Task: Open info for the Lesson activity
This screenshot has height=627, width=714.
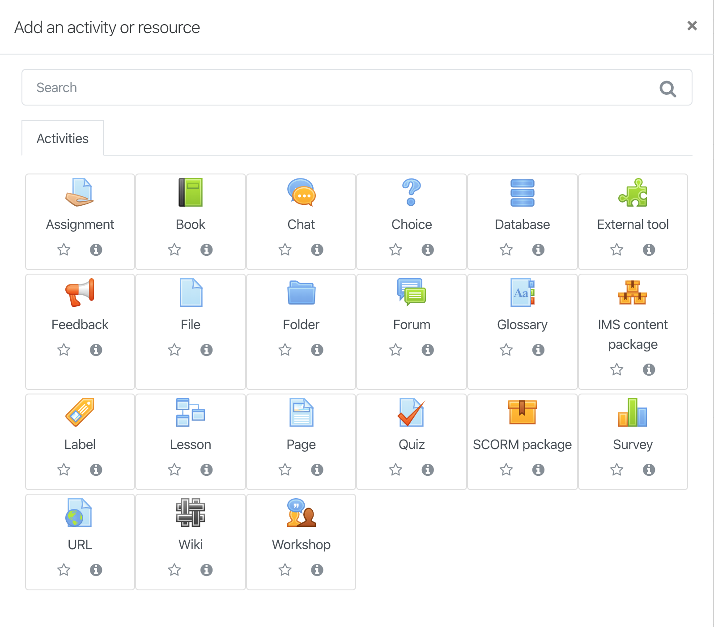Action: 206,470
